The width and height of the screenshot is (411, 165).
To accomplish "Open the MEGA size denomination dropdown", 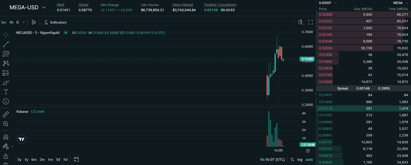I will [401, 3].
